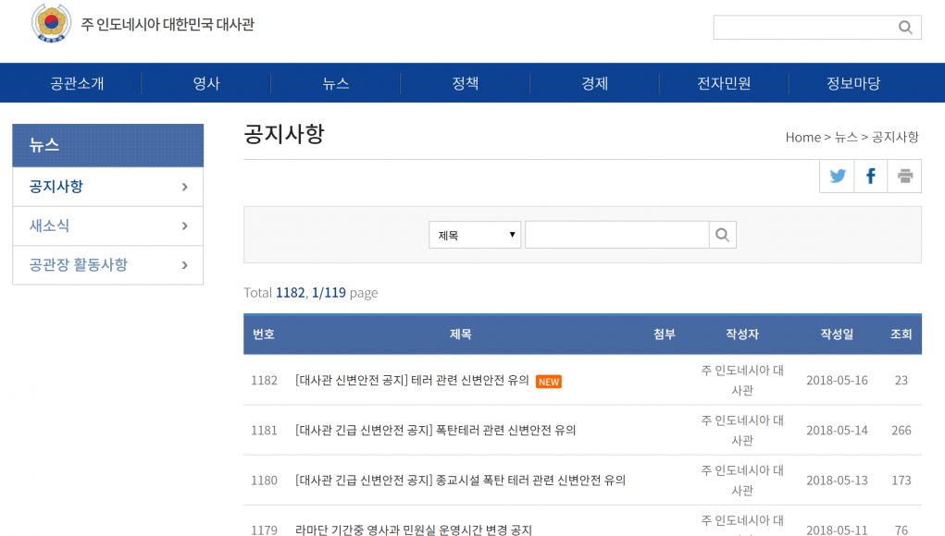The height and width of the screenshot is (536, 945).
Task: Expand 공관장 활동사항 sidebar item
Action: [185, 265]
